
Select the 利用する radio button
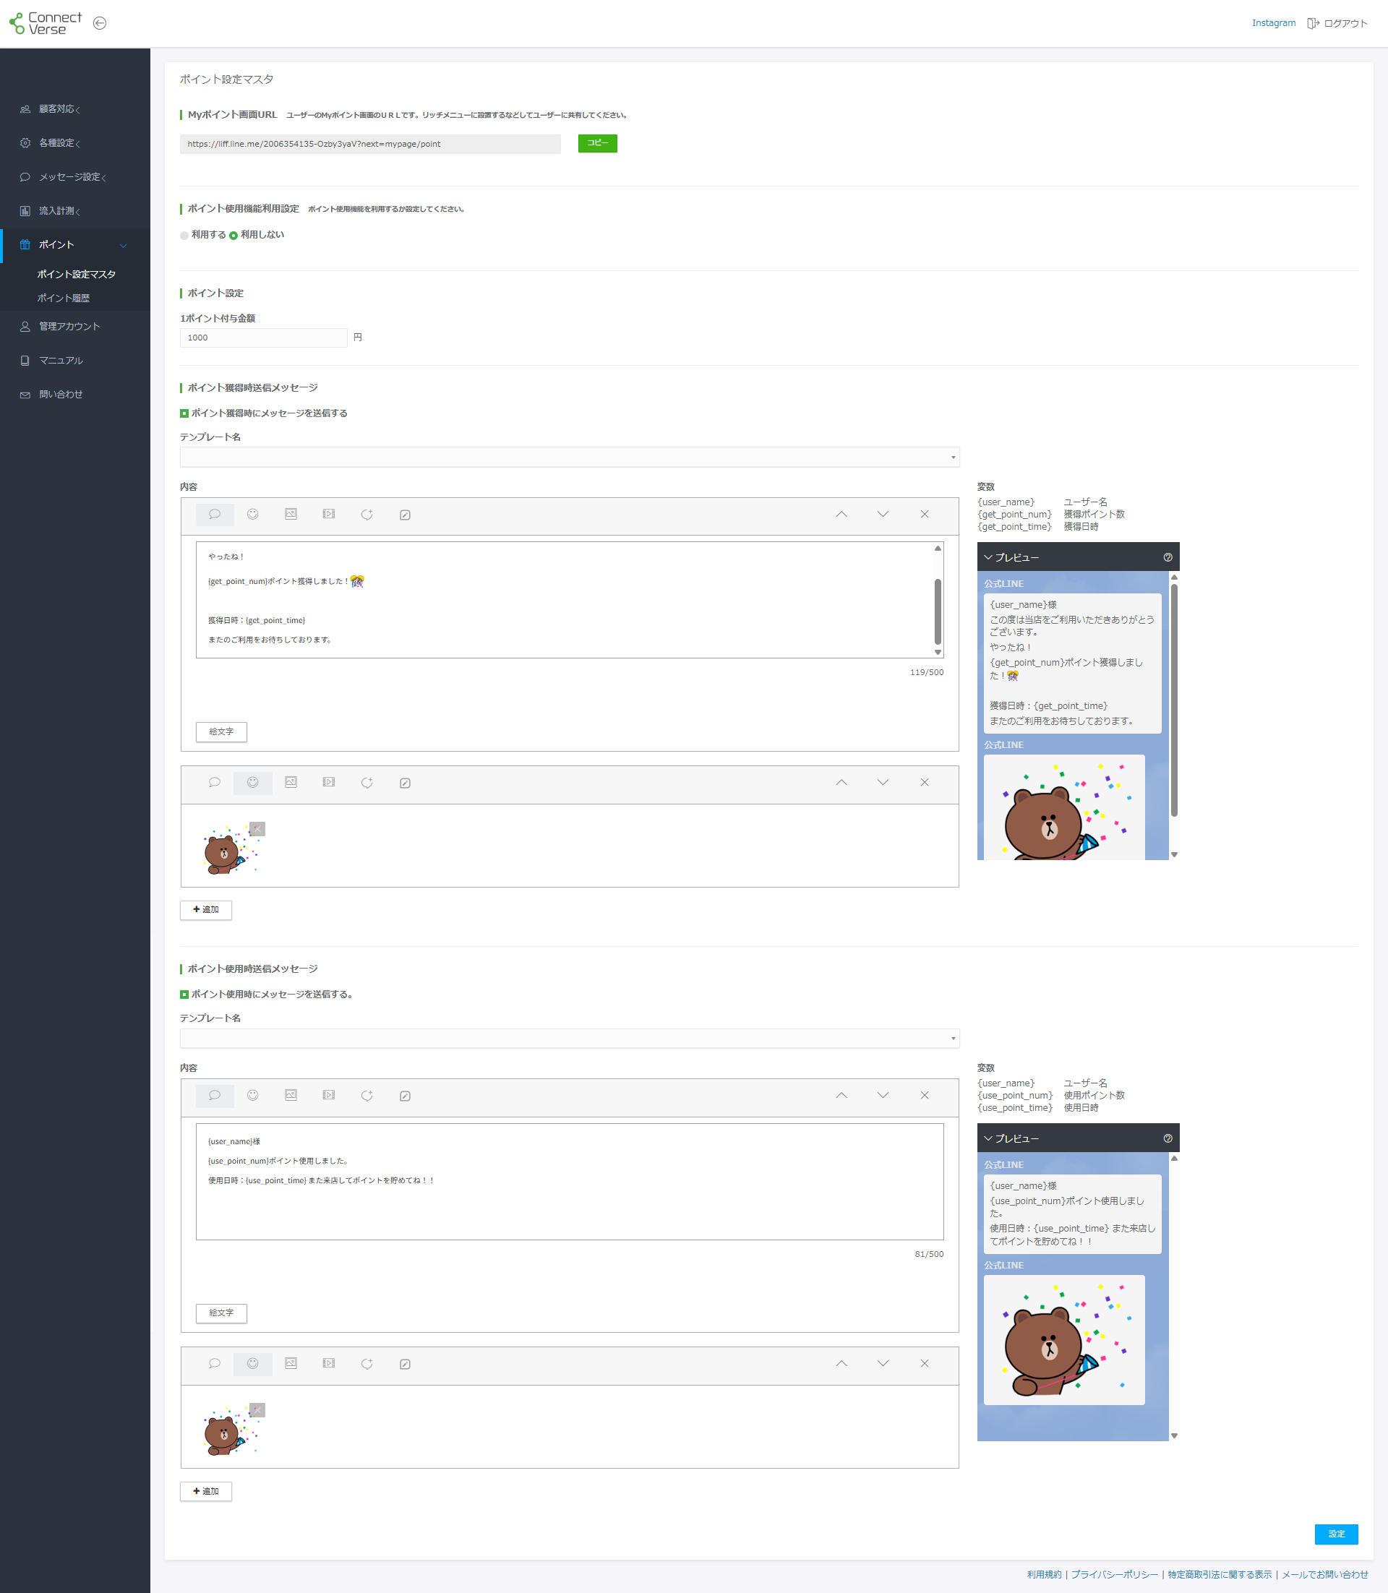pyautogui.click(x=184, y=236)
